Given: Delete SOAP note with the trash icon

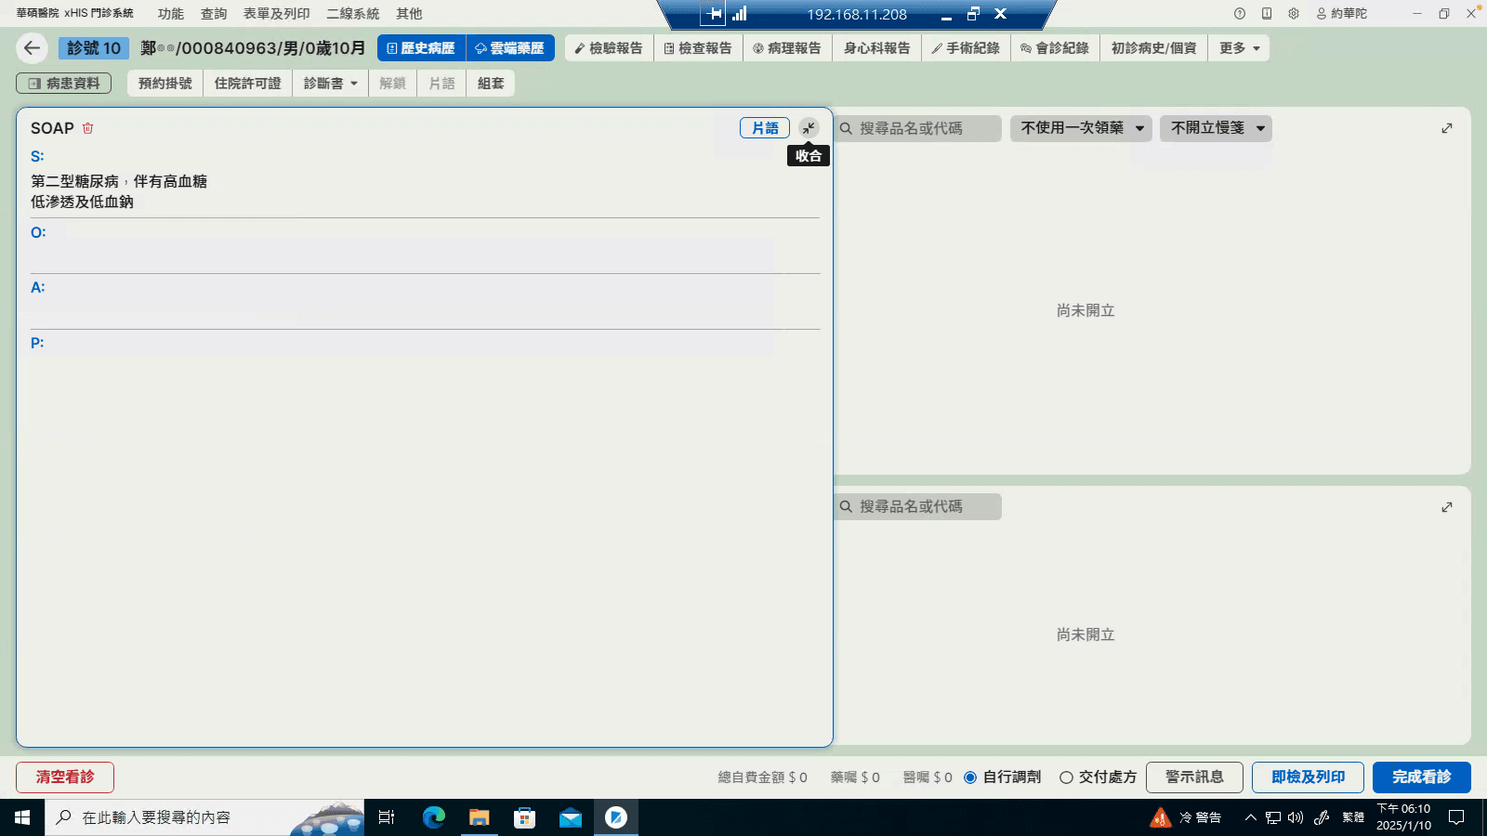Looking at the screenshot, I should pos(88,128).
